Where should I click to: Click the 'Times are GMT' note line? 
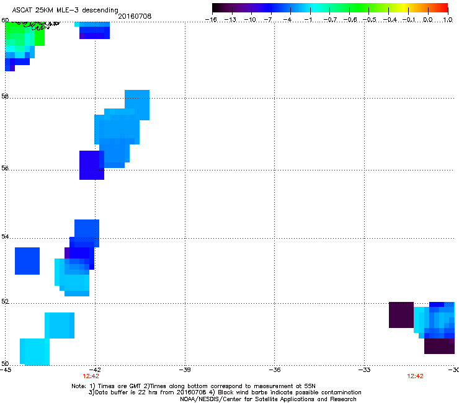(x=194, y=386)
